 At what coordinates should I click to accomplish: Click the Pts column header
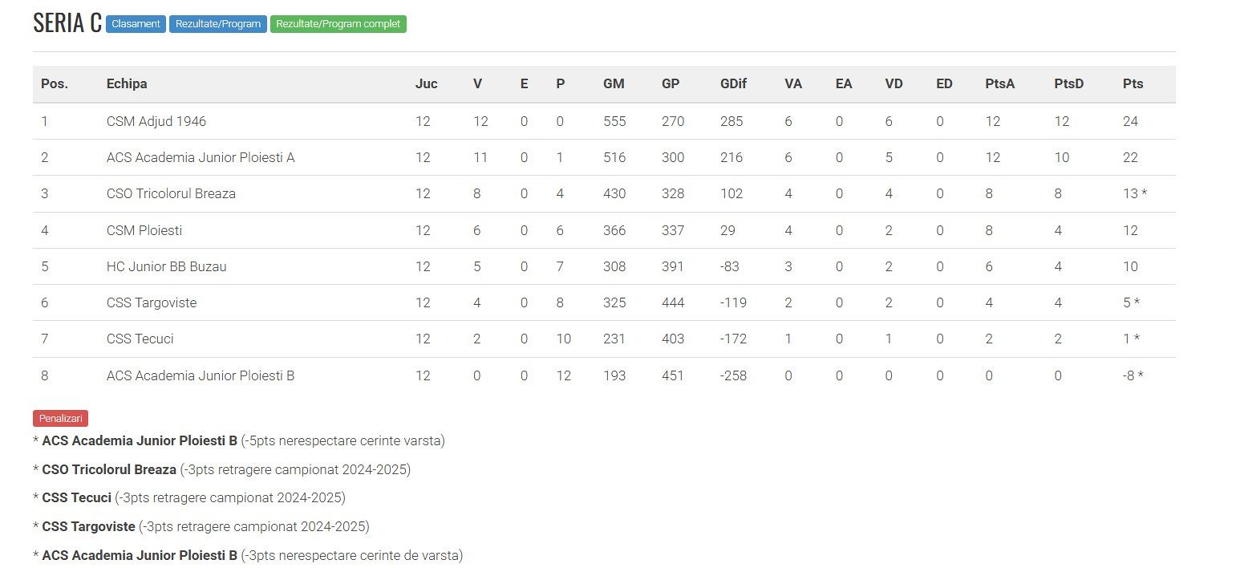point(1133,83)
